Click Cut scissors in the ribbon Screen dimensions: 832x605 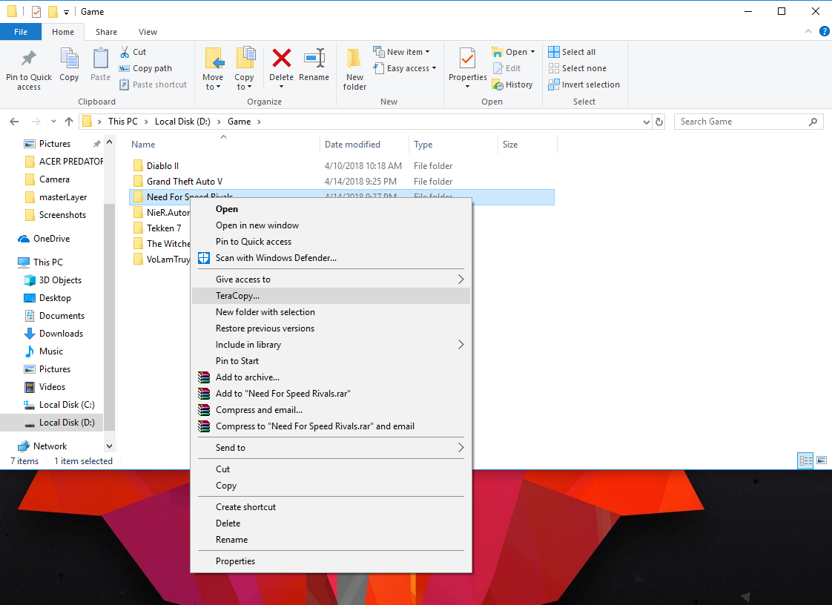(x=125, y=52)
